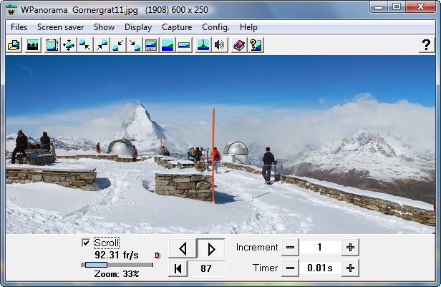441x287 pixels.
Task: Open the Files menu
Action: pyautogui.click(x=19, y=27)
